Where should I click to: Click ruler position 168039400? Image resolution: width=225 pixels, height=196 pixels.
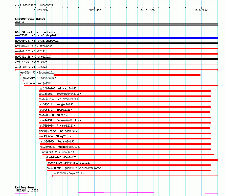(x=94, y=10)
